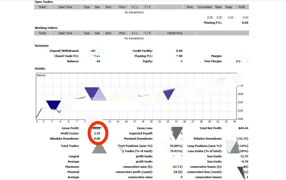Click the Type header in Working Orders
286x180 pixels.
point(87,33)
